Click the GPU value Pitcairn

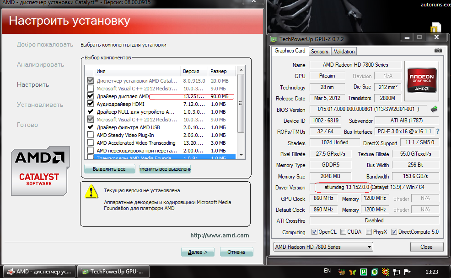click(x=327, y=76)
